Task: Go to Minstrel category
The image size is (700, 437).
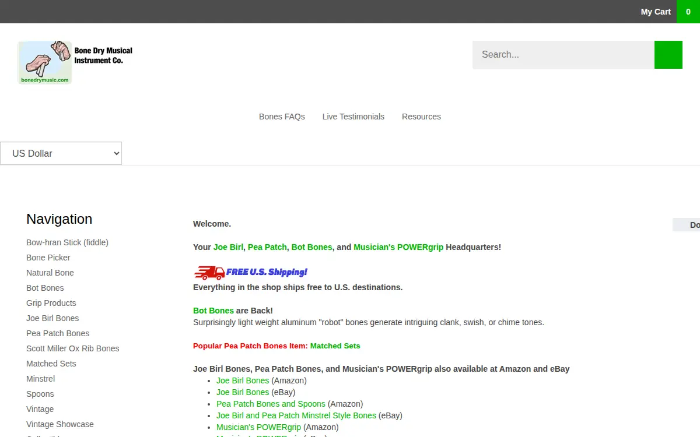Action: (x=40, y=379)
